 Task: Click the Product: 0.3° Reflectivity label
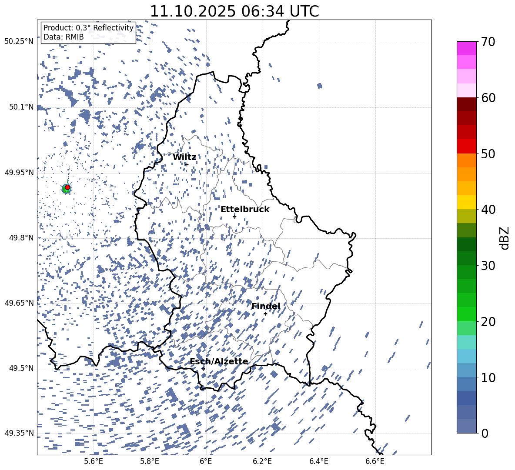(88, 28)
